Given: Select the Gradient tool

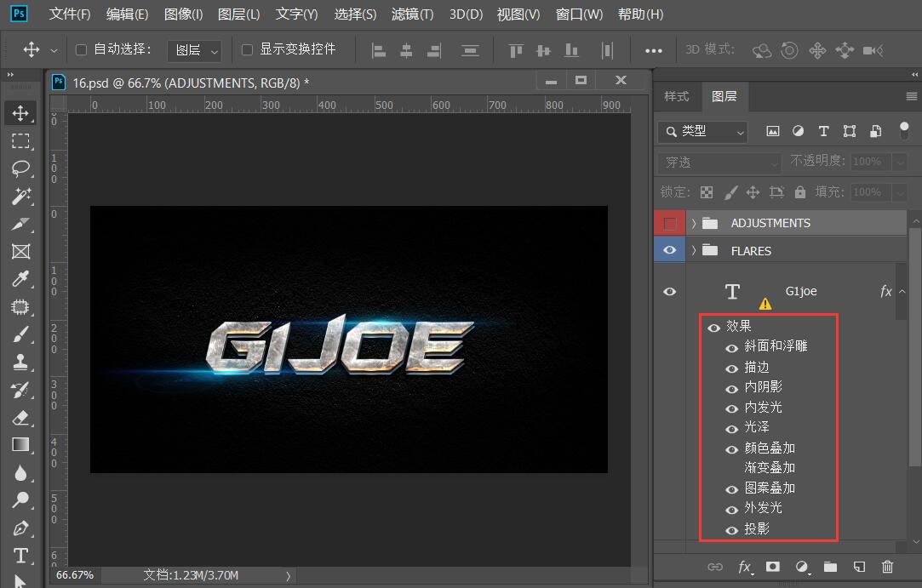Looking at the screenshot, I should pos(20,444).
